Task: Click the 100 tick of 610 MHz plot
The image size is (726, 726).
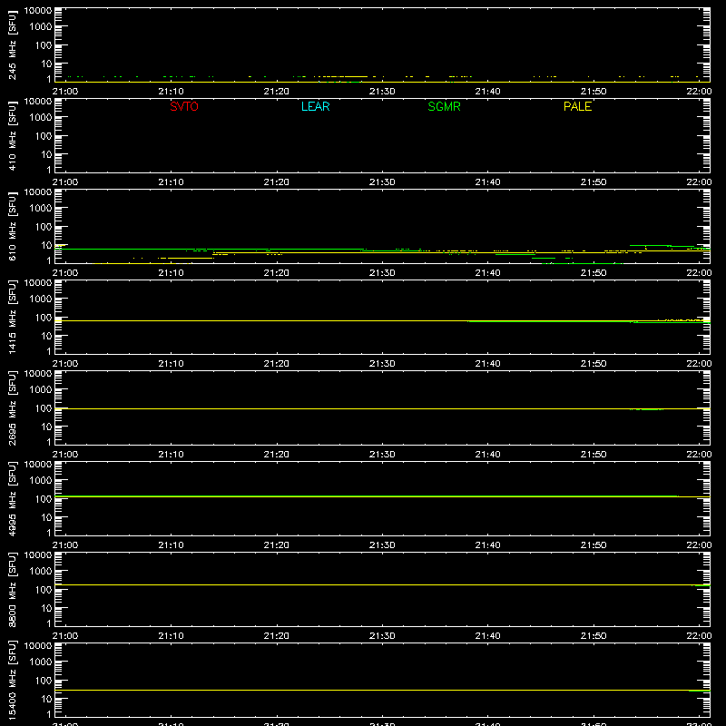Action: 44,227
